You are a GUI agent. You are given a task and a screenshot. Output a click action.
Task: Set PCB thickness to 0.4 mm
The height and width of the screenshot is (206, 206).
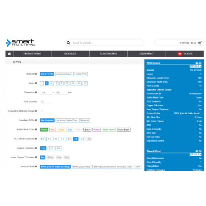(43, 139)
